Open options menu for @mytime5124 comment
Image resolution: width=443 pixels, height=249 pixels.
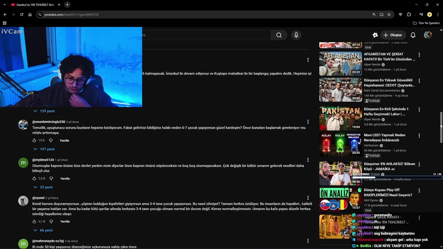click(x=308, y=160)
